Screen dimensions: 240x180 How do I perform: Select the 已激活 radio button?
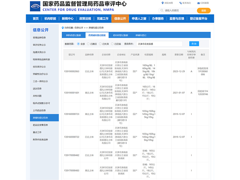click(88, 44)
